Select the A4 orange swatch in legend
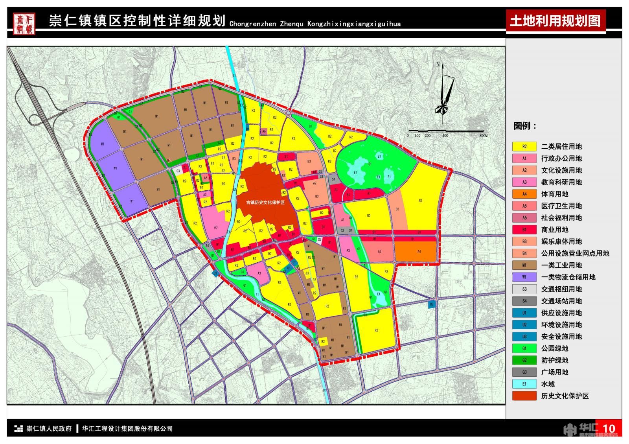The width and height of the screenshot is (629, 444). (x=524, y=194)
